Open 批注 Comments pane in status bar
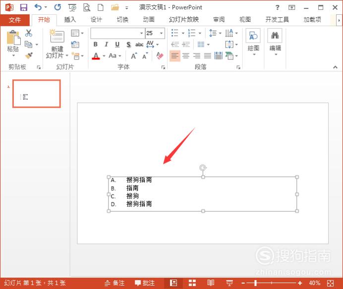 pyautogui.click(x=145, y=283)
